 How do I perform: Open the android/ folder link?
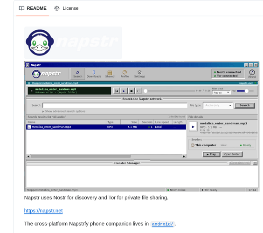click(x=162, y=224)
